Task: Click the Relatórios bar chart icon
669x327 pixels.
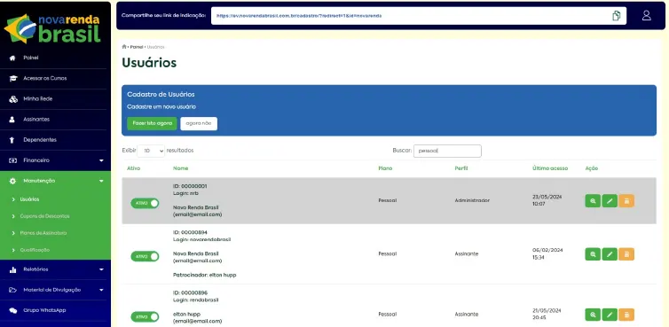Action: [12, 269]
